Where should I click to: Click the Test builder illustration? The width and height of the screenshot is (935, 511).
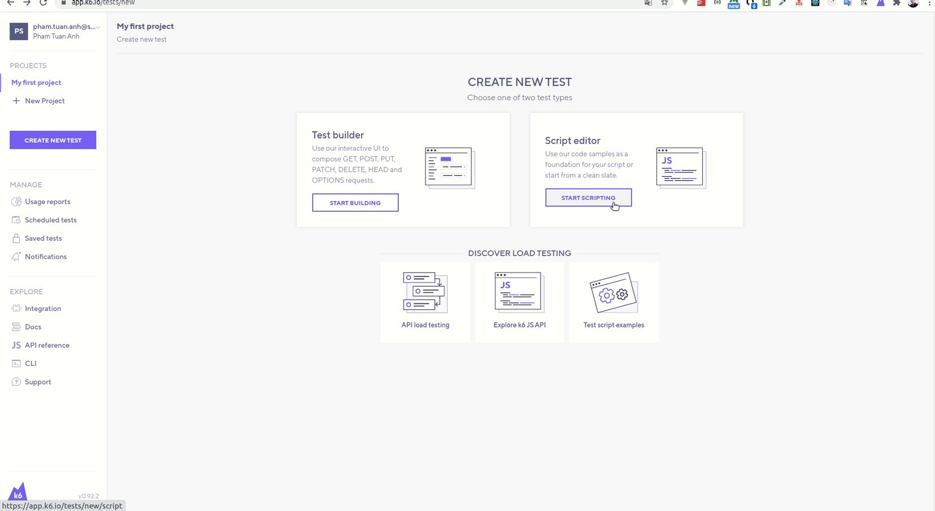click(450, 168)
